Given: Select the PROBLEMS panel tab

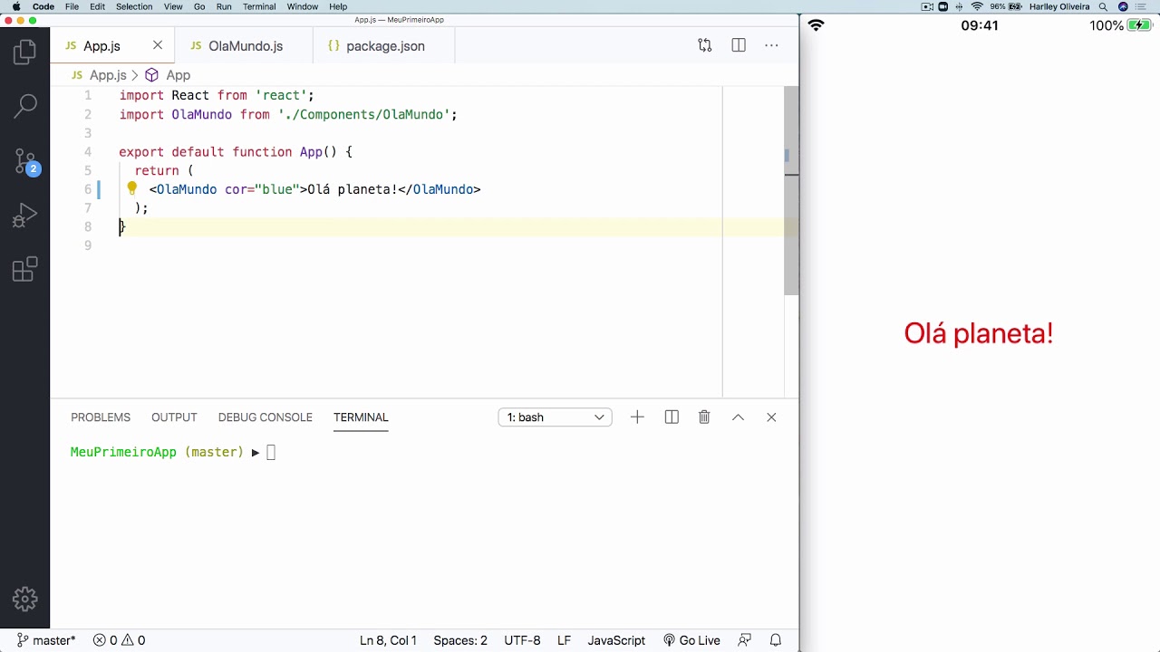Looking at the screenshot, I should (x=101, y=417).
